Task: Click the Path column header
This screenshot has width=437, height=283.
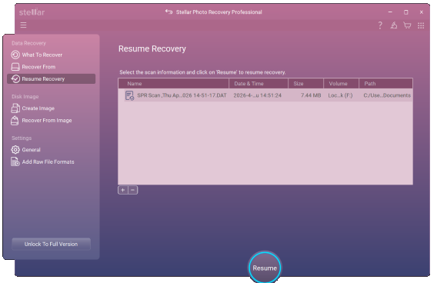Action: 385,84
